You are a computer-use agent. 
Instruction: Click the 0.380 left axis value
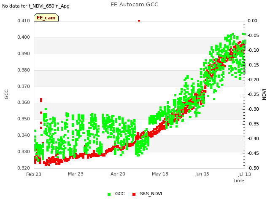(24, 70)
